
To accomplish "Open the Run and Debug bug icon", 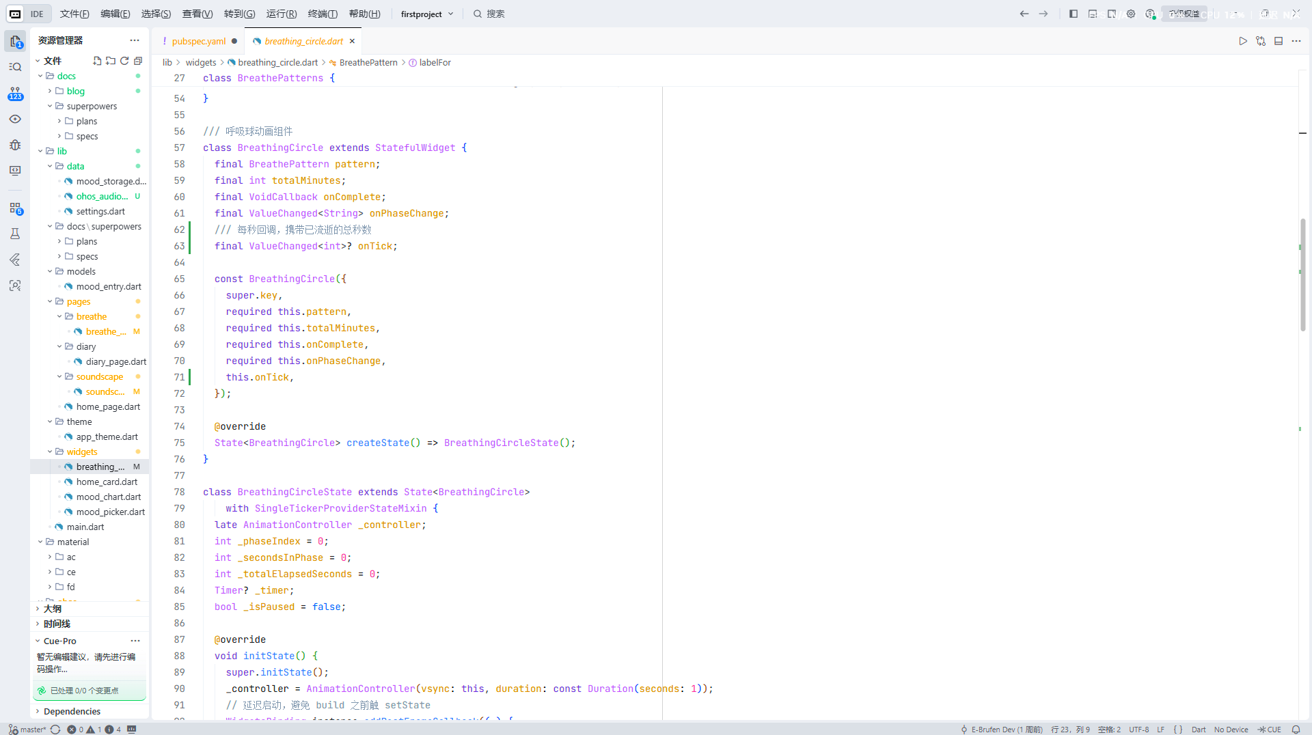I will click(x=15, y=145).
